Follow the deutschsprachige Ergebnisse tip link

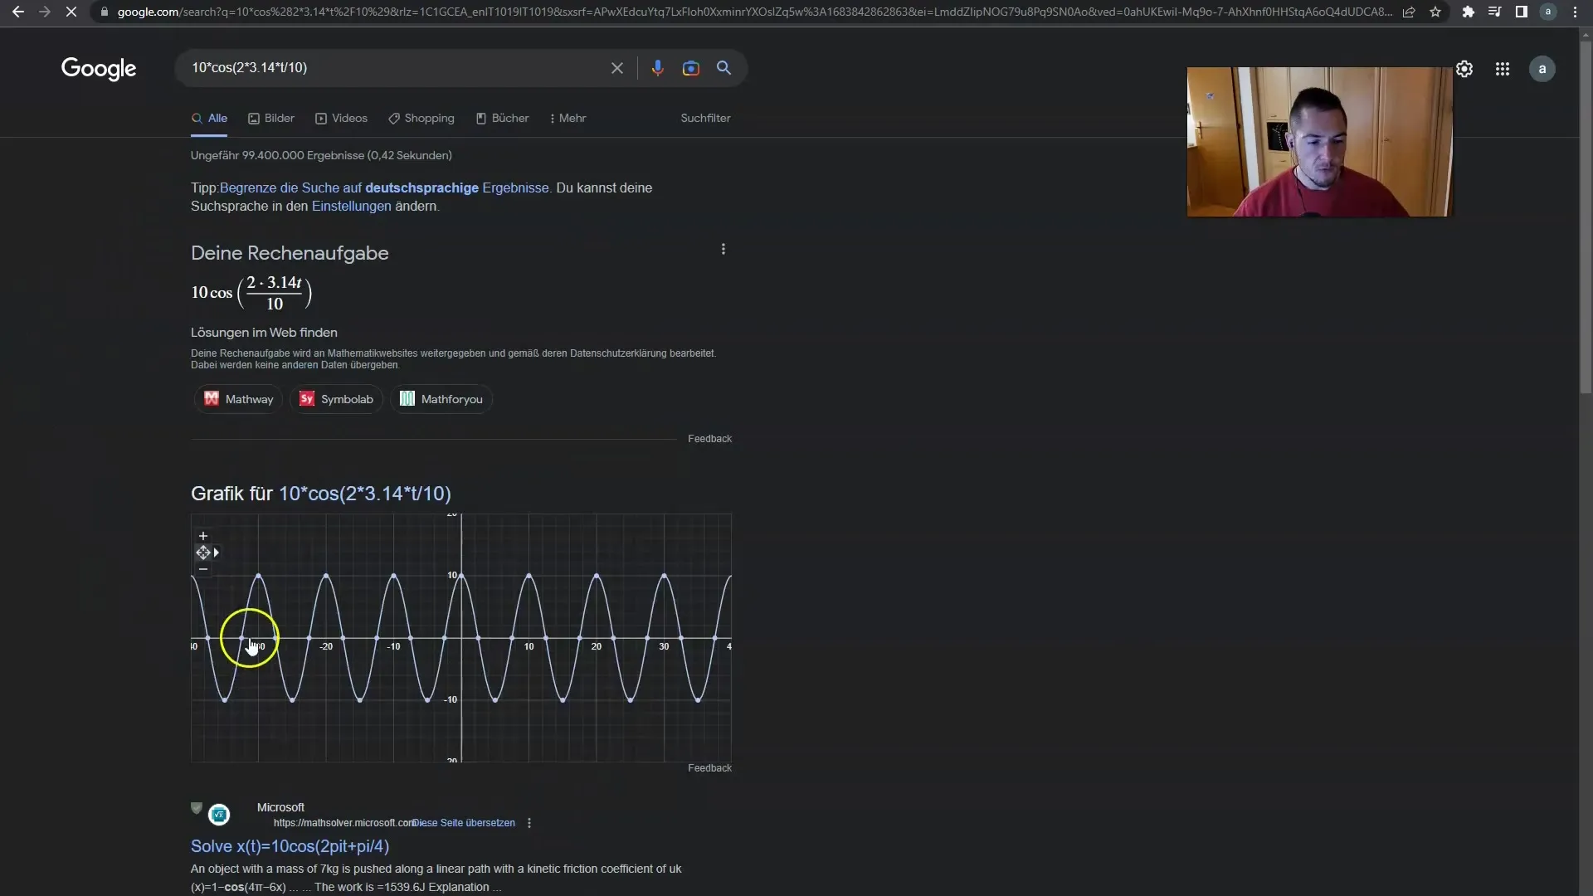[384, 188]
